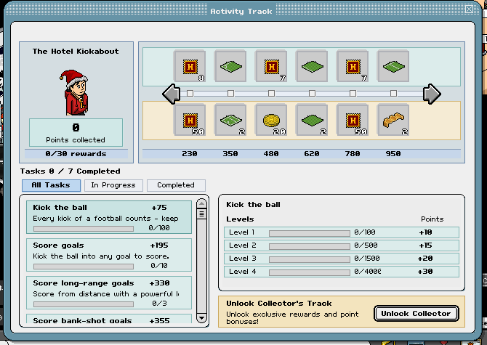This screenshot has height=345, width=487.
Task: Click the Unlock Collector button
Action: (416, 313)
